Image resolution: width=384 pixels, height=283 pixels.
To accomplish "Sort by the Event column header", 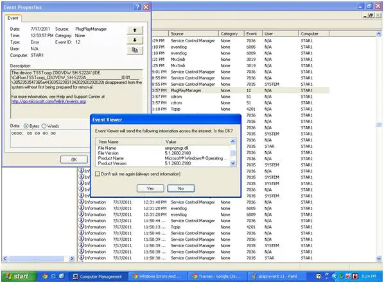I will click(253, 33).
